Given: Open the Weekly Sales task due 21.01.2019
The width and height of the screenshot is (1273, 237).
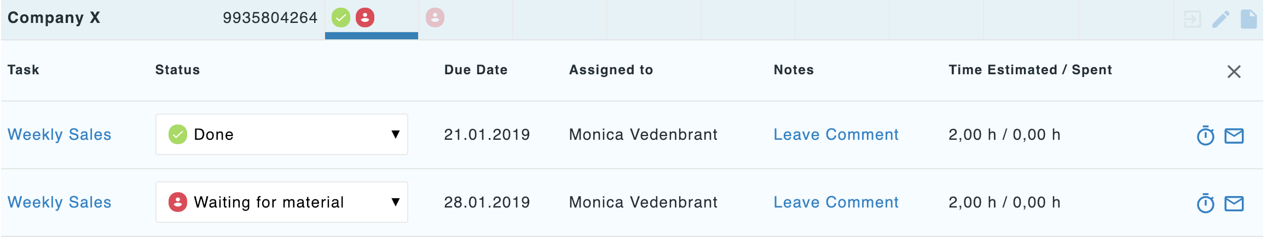Looking at the screenshot, I should pos(60,134).
